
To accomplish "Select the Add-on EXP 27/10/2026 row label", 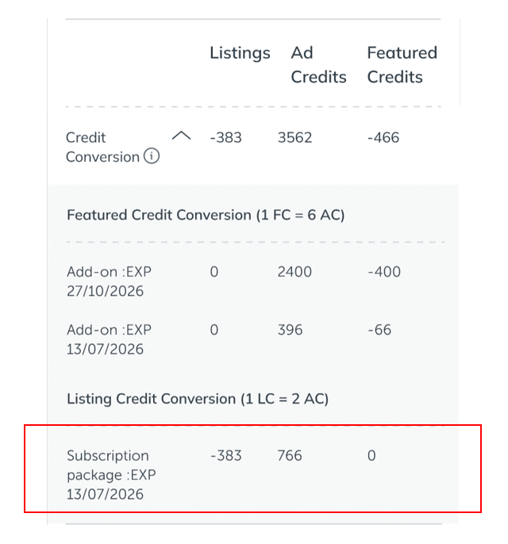I will point(109,282).
